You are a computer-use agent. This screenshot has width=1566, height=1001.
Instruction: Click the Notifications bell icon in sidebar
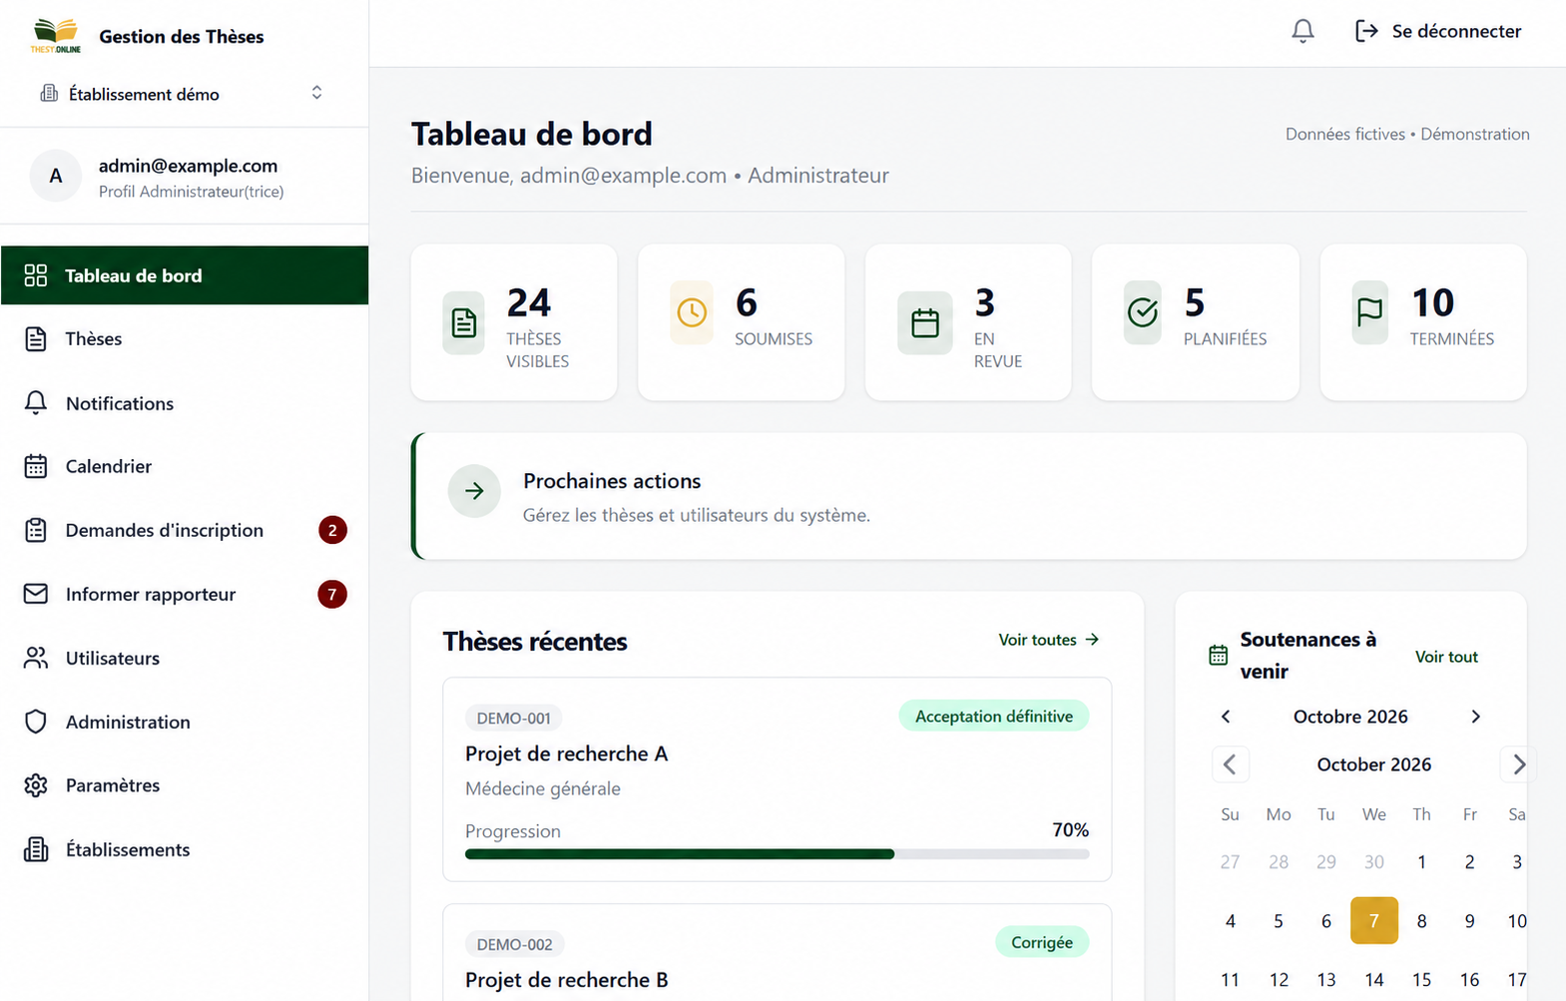point(36,402)
